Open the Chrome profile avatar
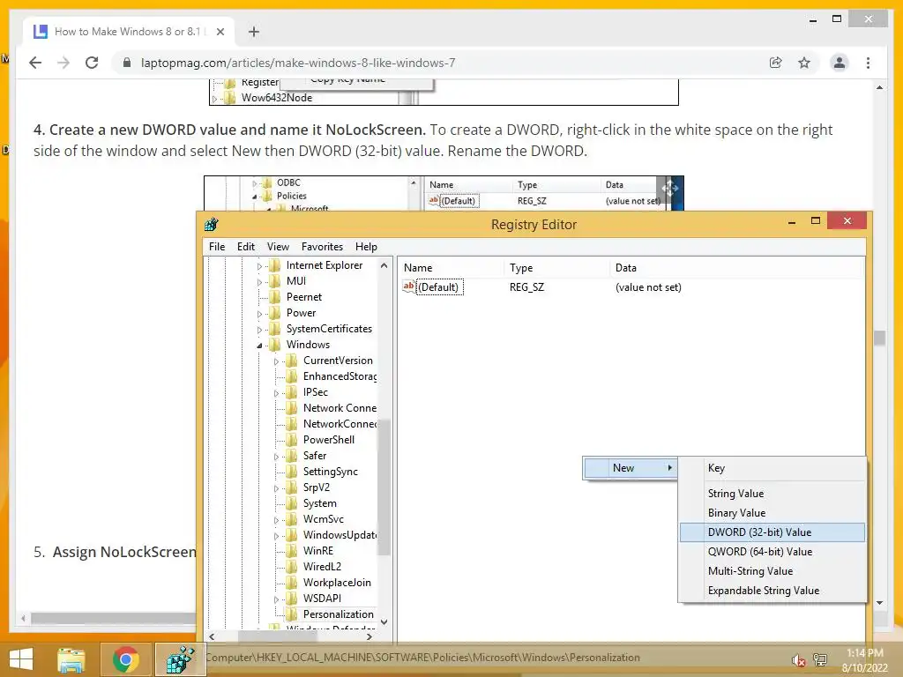 coord(840,63)
